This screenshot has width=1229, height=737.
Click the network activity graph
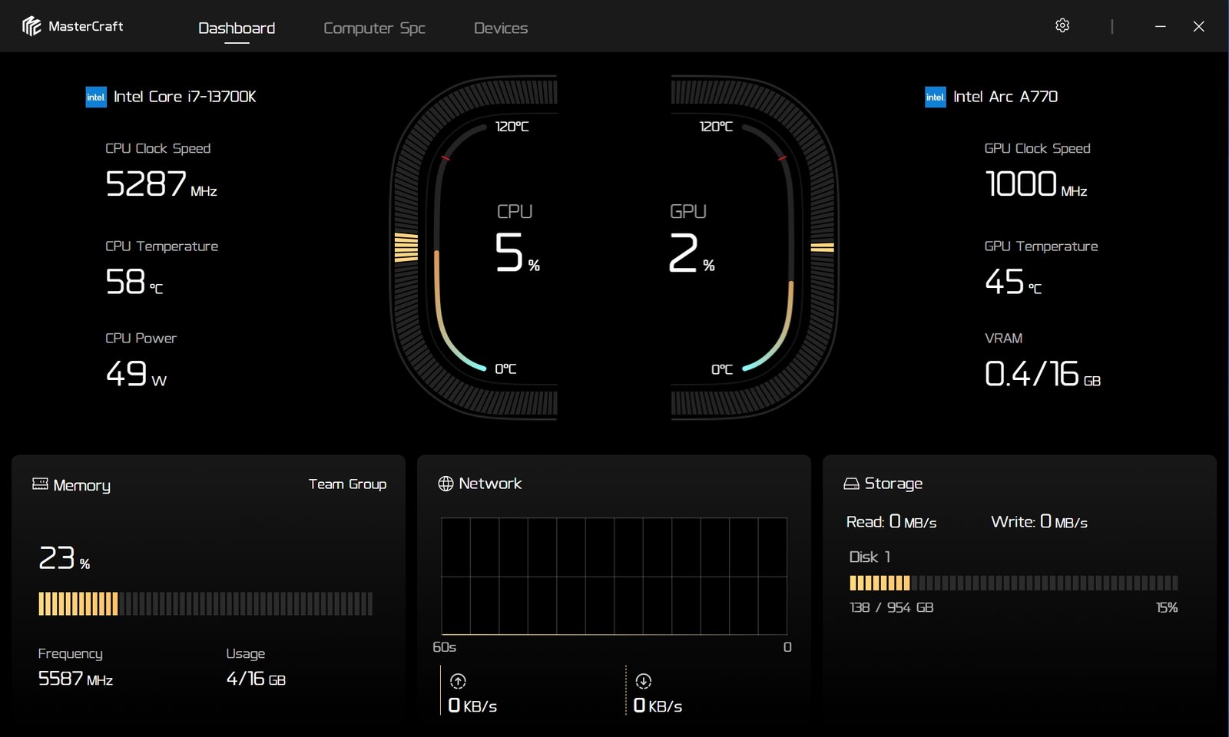(614, 576)
